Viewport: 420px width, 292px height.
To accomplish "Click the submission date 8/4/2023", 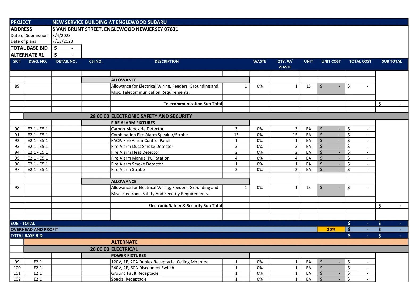I will 61,35.
